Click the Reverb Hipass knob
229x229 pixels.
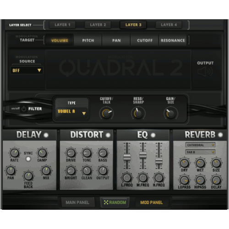click(x=200, y=180)
